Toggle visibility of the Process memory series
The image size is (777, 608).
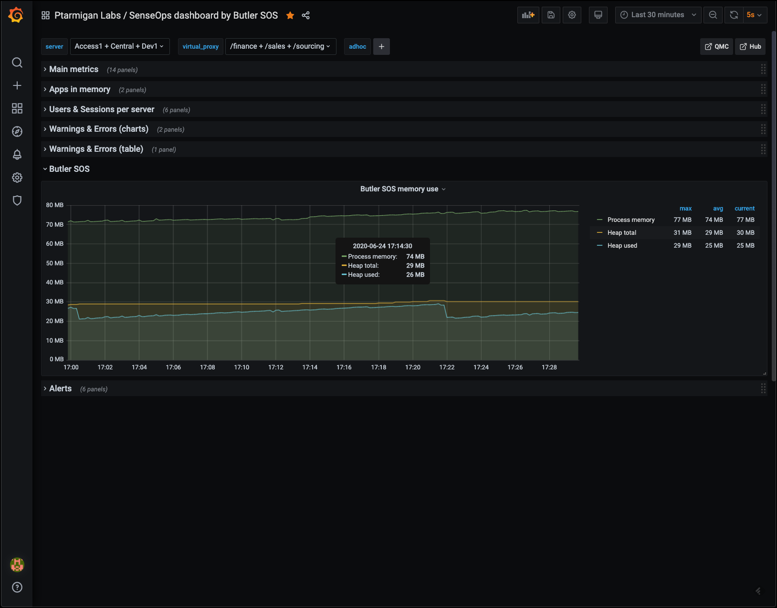tap(630, 220)
